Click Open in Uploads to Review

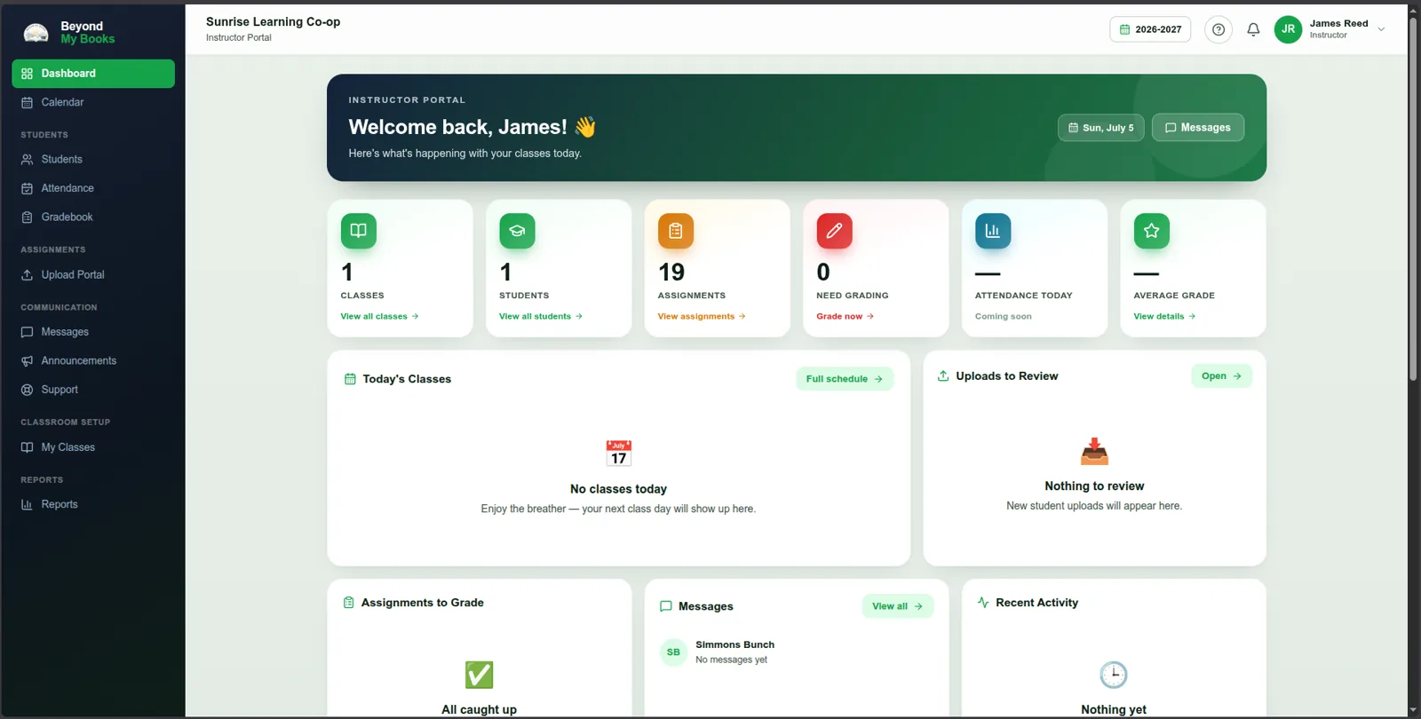[x=1222, y=376]
